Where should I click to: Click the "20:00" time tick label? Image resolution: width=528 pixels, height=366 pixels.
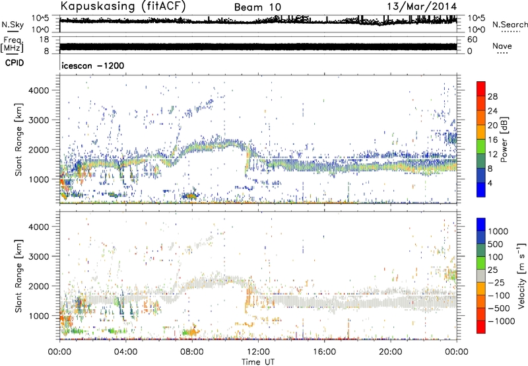point(390,352)
